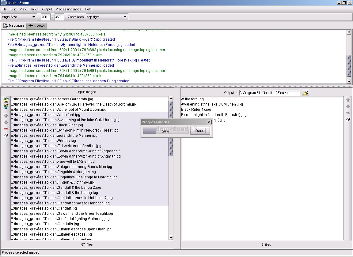
Task: Close the Progress status dialog
Action: click(209, 122)
